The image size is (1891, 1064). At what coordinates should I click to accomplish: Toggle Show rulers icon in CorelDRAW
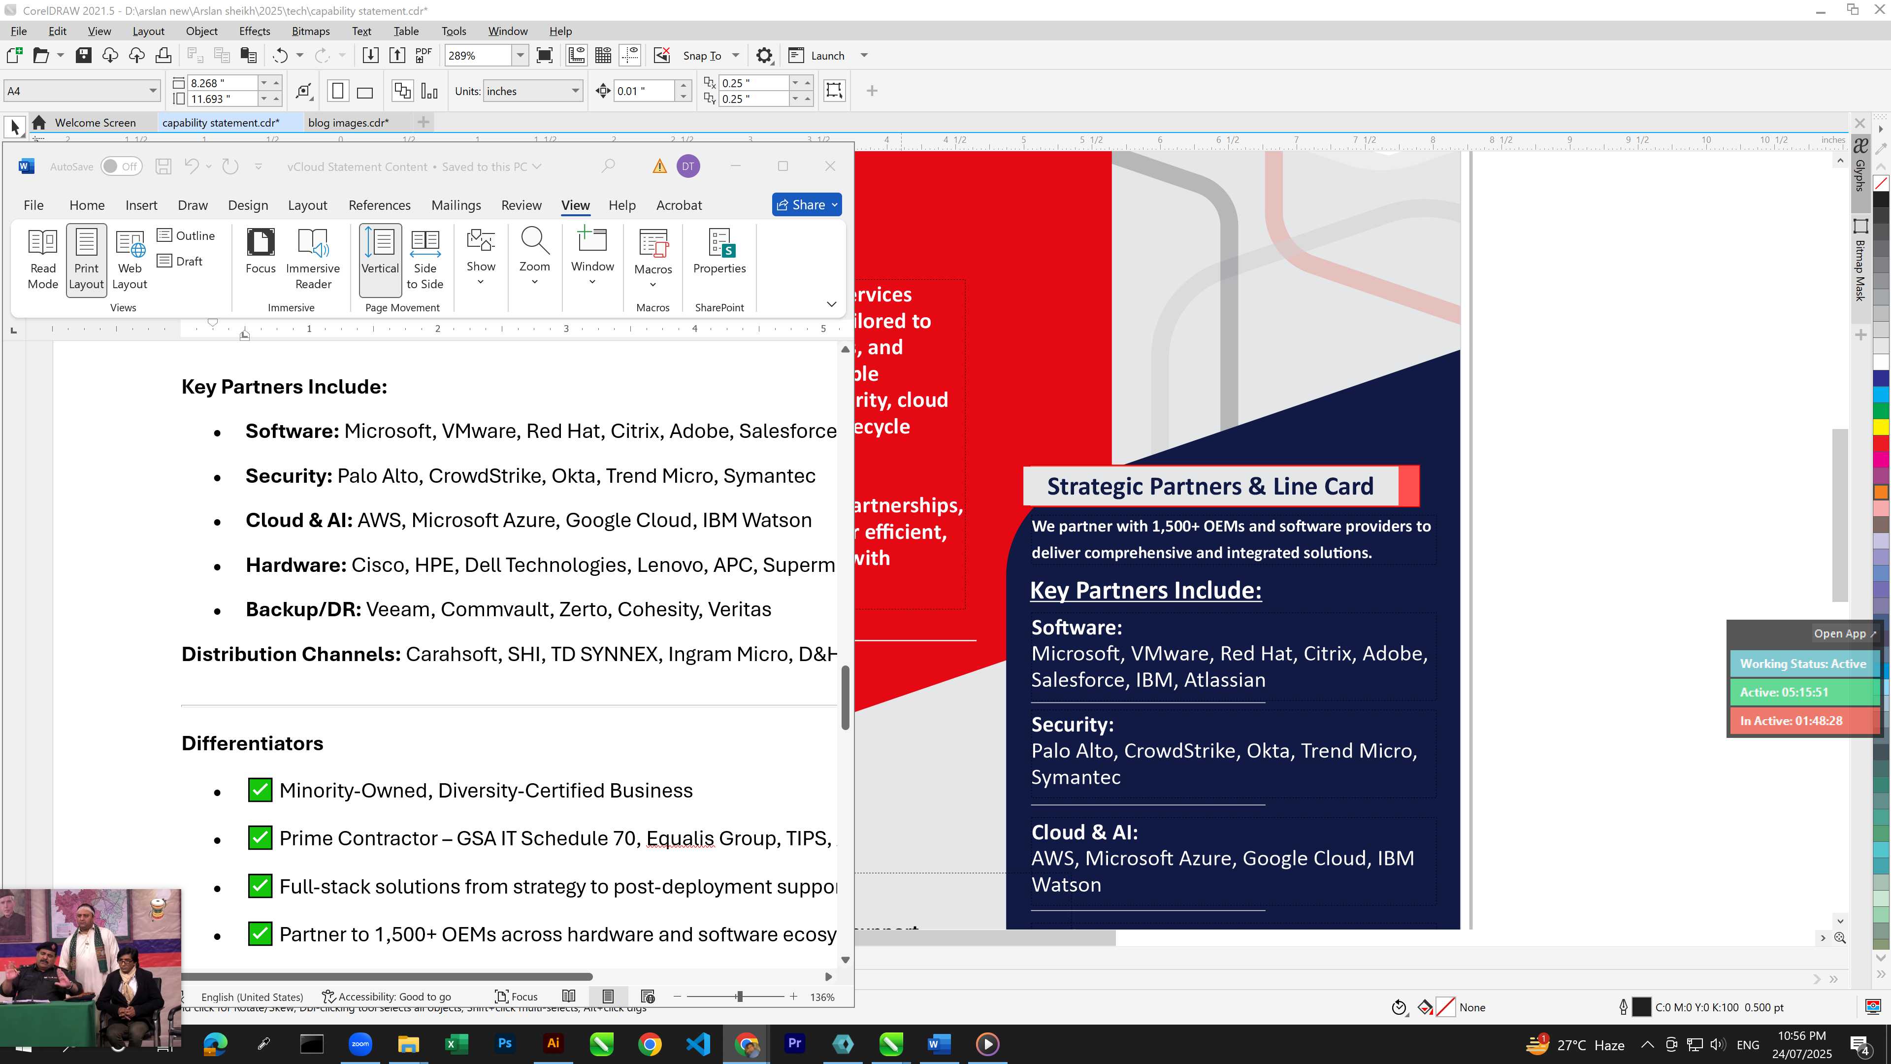coord(576,55)
